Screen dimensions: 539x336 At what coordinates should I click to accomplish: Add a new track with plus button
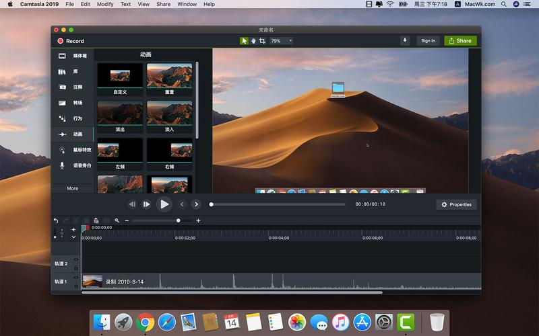point(73,229)
